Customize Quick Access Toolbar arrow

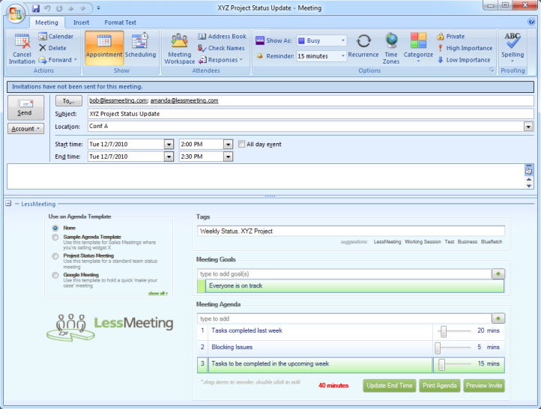[x=98, y=8]
